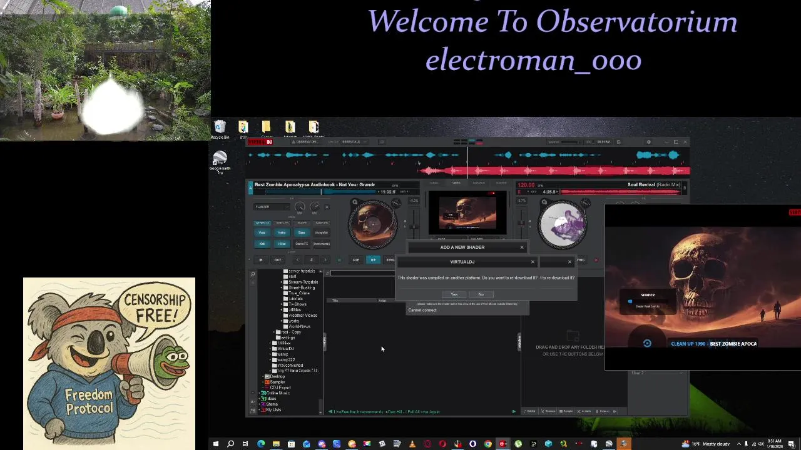The image size is (801, 450).
Task: Click the LiveFeedback recommendation track
Action: tap(387, 412)
